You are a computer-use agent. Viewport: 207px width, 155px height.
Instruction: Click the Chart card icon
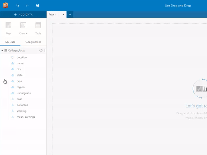(23, 25)
